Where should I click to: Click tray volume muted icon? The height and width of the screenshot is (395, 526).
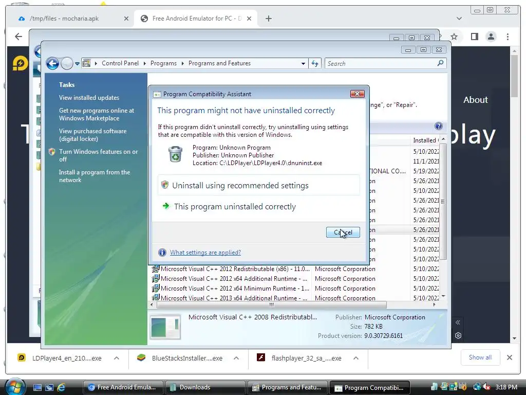pos(486,387)
